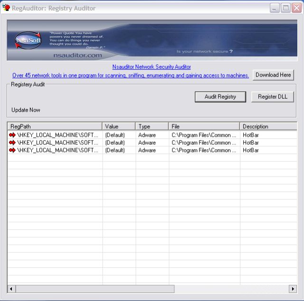The width and height of the screenshot is (304, 301).
Task: Sort by the Value column header
Action: pyautogui.click(x=119, y=126)
